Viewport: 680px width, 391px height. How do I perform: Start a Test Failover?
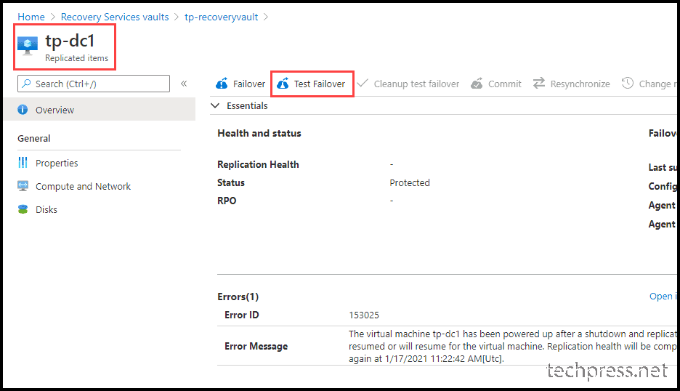pos(312,84)
